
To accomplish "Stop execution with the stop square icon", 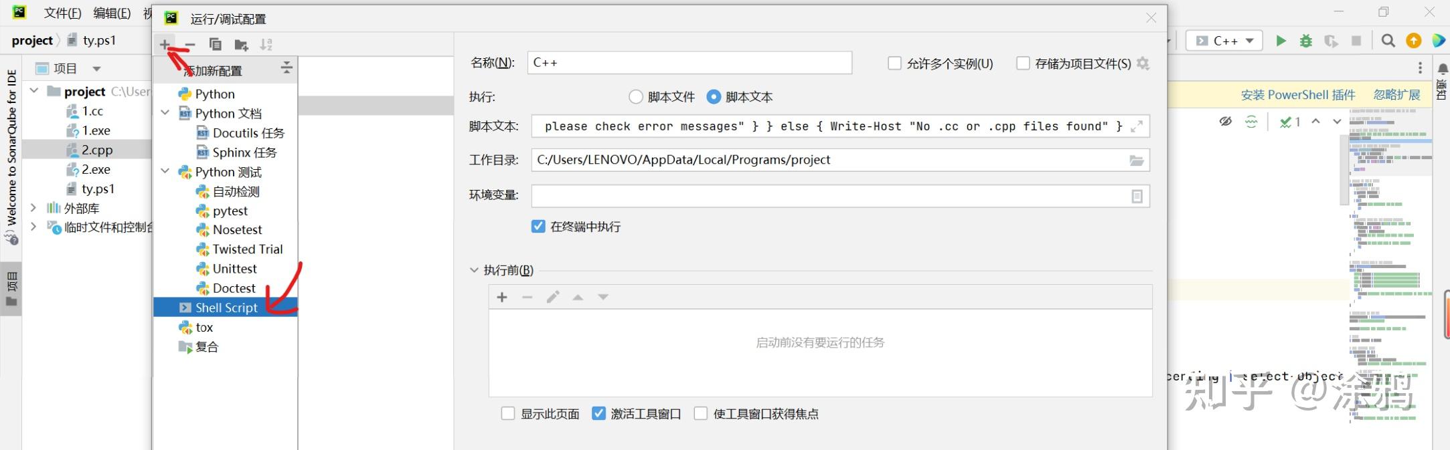I will click(1356, 41).
